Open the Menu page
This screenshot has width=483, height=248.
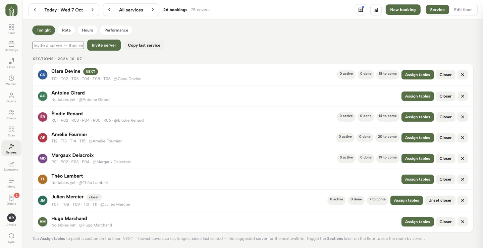[11, 183]
